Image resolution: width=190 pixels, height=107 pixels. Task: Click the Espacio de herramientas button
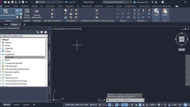(7, 14)
